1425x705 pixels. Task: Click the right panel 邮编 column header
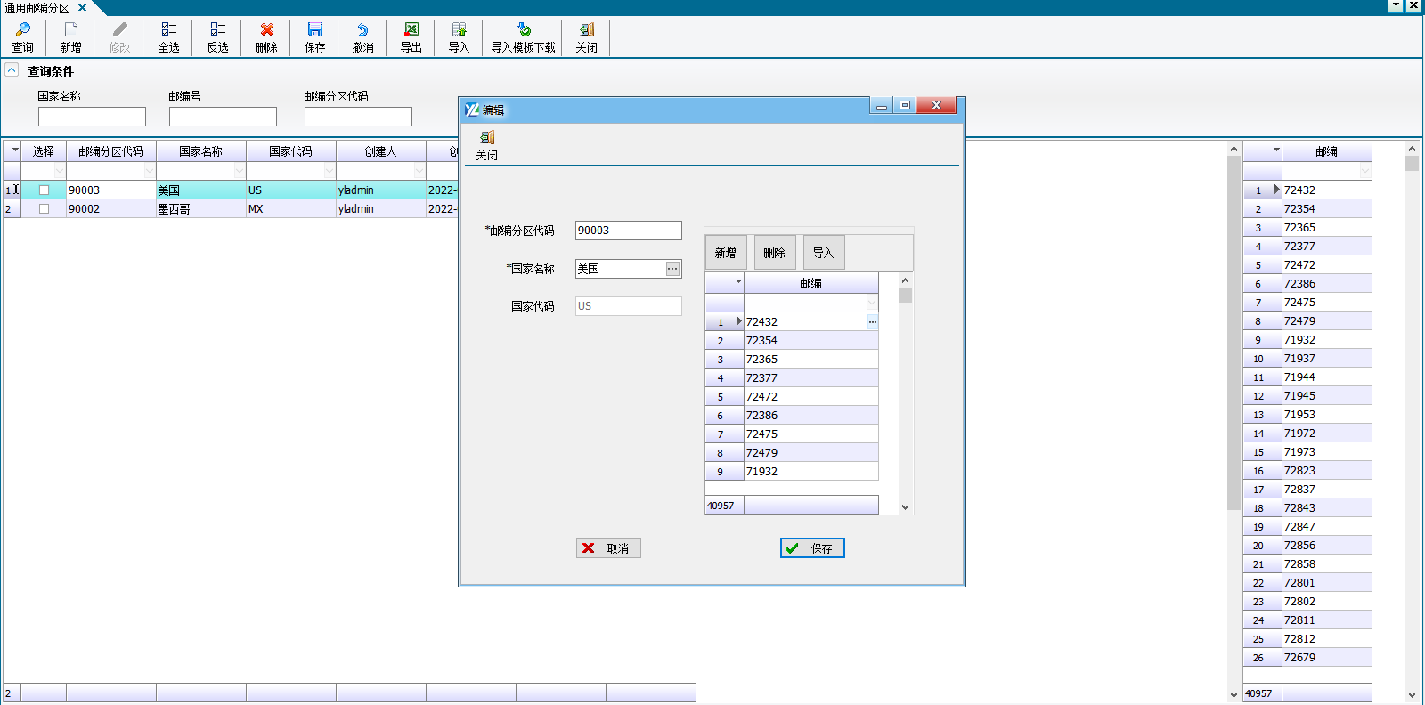pyautogui.click(x=1327, y=151)
